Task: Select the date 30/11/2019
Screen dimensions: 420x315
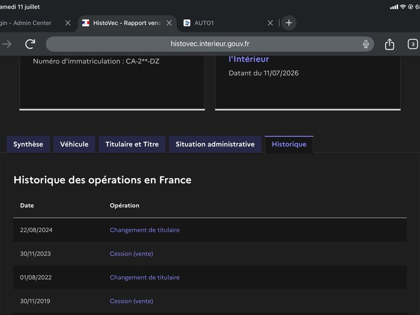Action: 35,301
